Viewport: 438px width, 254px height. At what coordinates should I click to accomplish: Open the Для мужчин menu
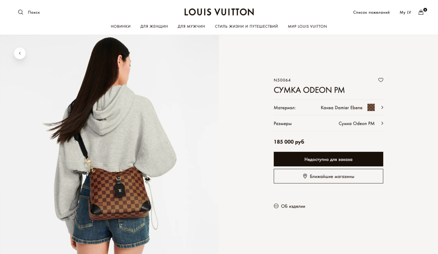point(191,26)
